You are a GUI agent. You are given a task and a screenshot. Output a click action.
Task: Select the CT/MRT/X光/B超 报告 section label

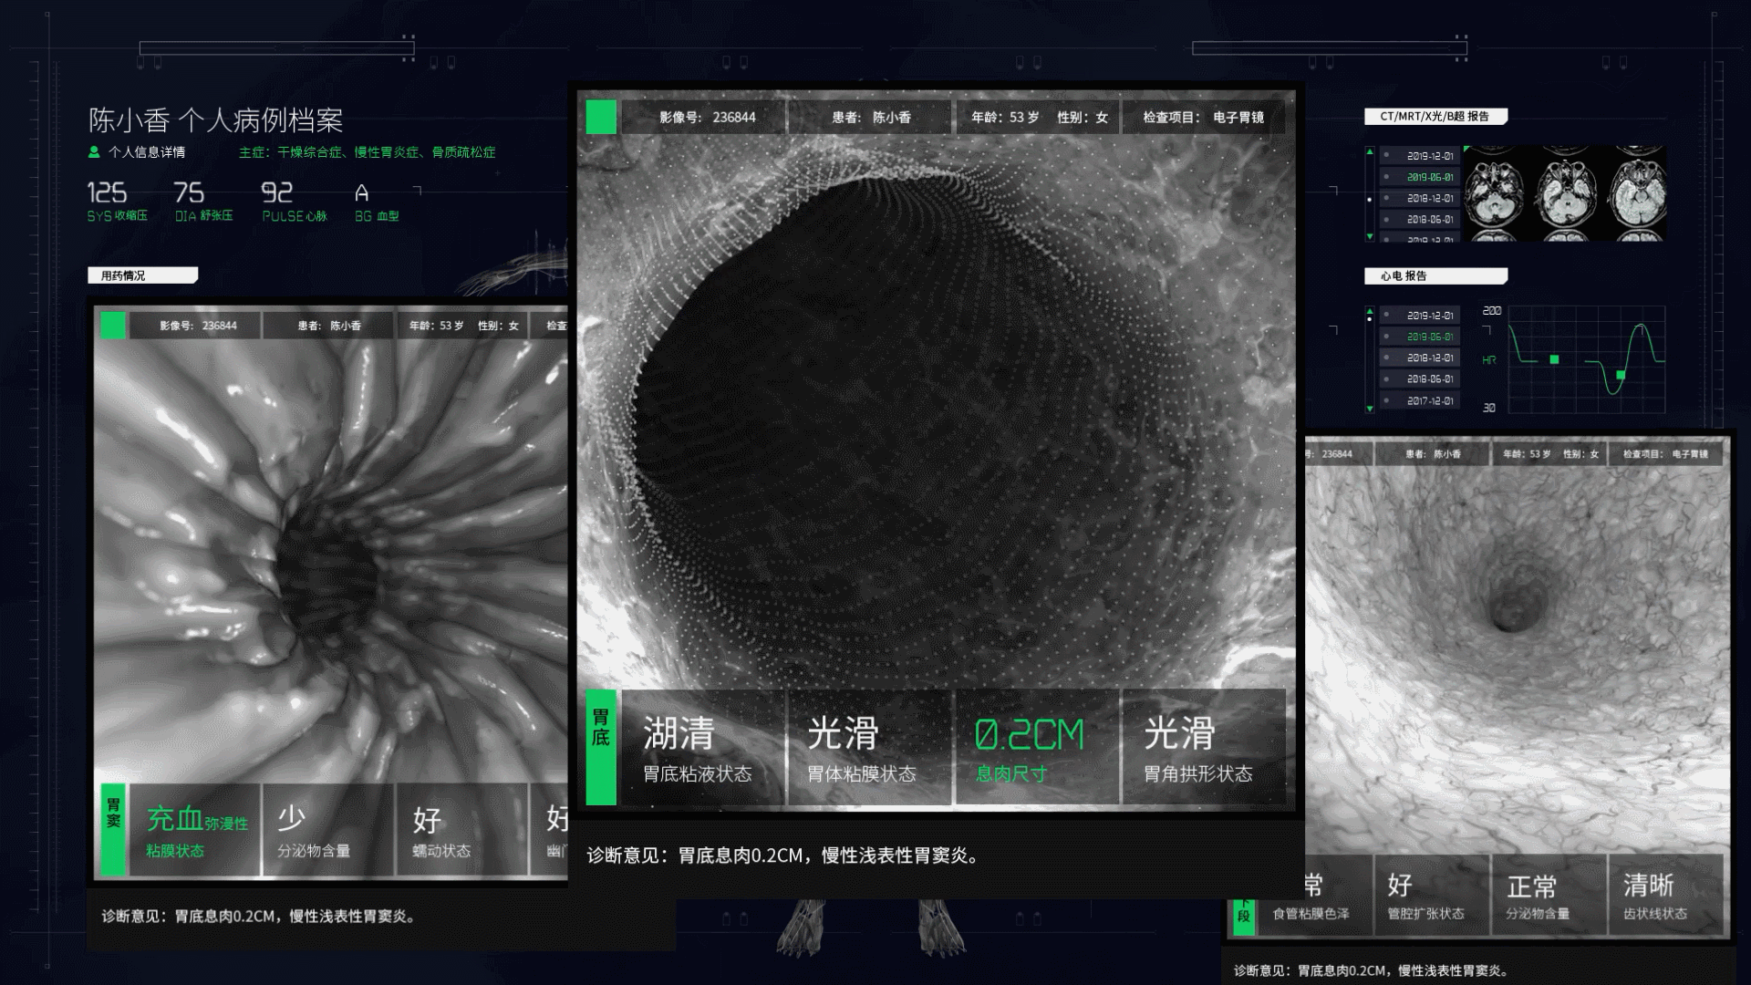click(1435, 117)
